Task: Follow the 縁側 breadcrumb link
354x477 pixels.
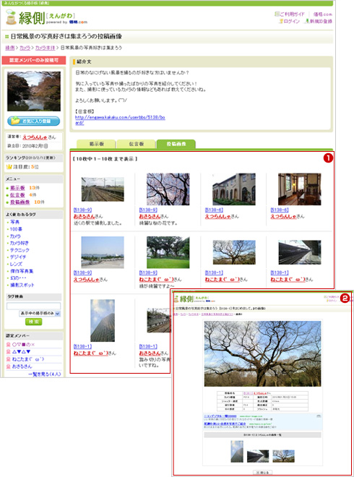Action: click(x=9, y=48)
